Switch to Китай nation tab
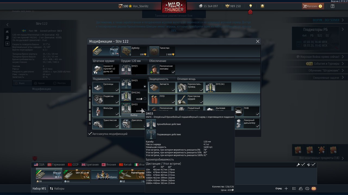 click(125, 164)
